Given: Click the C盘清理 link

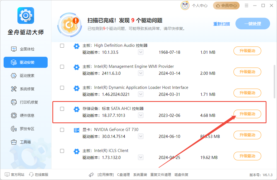Looking at the screenshot, I should pos(124,175).
